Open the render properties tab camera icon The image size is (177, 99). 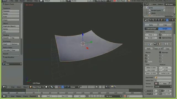150,20
